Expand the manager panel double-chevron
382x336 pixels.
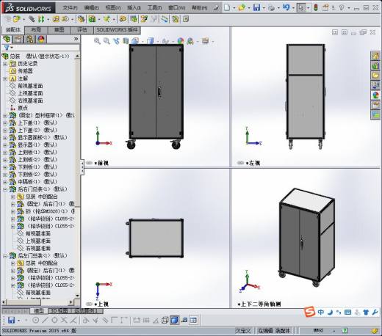pyautogui.click(x=76, y=39)
